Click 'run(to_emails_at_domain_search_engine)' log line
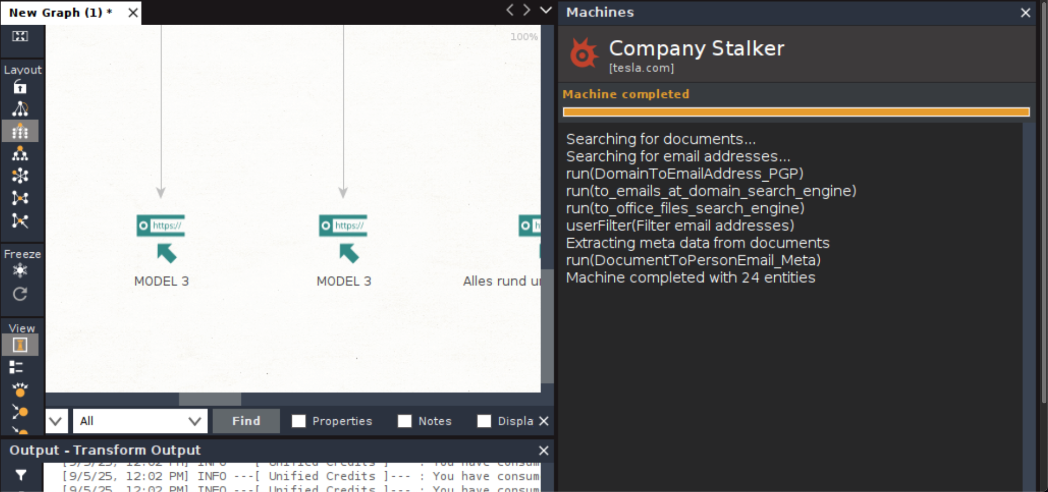 711,191
